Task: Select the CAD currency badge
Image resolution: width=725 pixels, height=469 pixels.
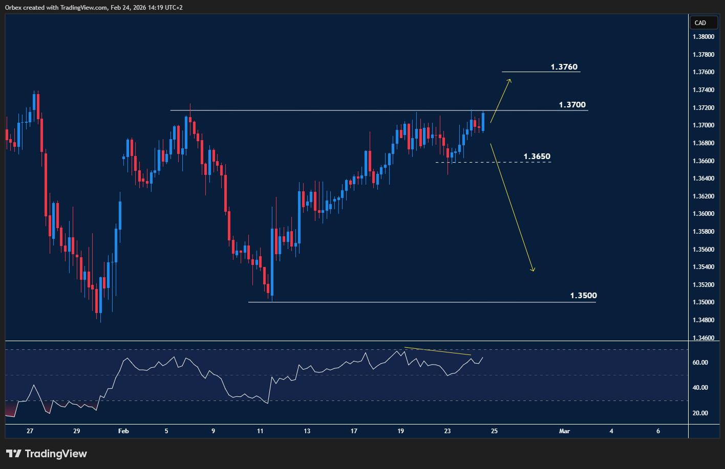Action: coord(703,23)
